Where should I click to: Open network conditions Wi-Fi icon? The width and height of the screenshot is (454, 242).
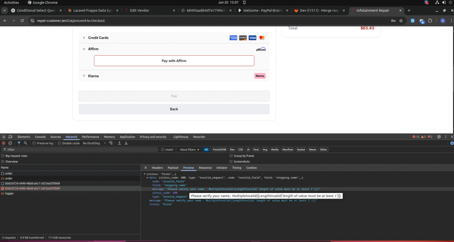coord(110,143)
